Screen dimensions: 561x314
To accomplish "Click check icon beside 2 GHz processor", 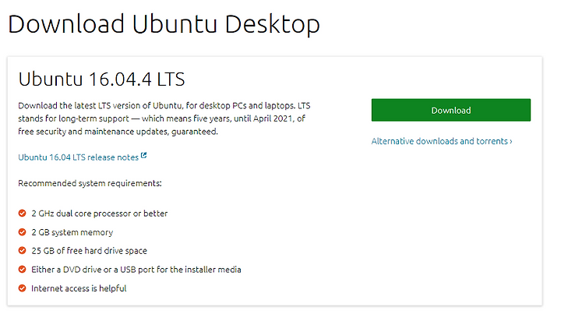I will 22,213.
